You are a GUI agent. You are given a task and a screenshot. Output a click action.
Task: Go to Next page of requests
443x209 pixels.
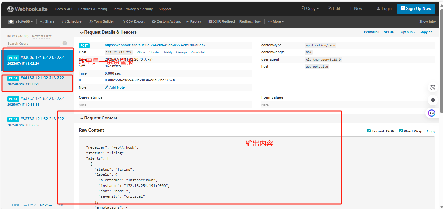click(x=46, y=205)
